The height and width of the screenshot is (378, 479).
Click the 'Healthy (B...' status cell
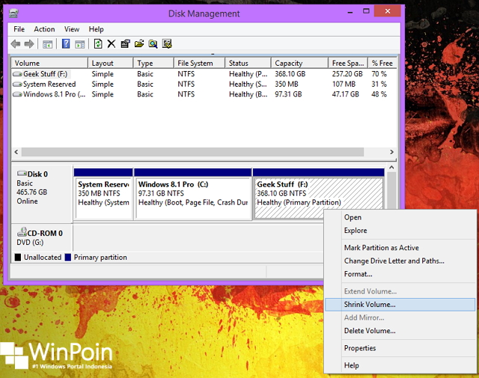pyautogui.click(x=248, y=94)
